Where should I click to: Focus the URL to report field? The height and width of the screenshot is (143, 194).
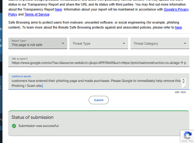[x=99, y=63]
